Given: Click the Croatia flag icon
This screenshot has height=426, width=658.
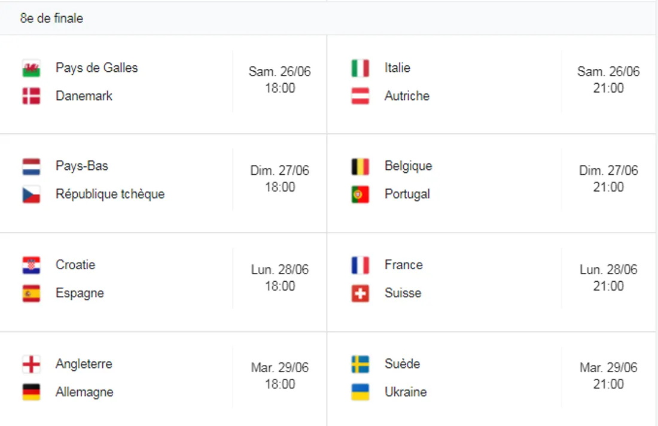Looking at the screenshot, I should tap(31, 265).
